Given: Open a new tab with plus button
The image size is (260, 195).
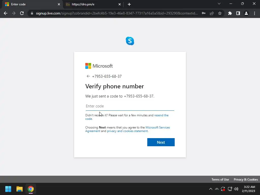Looking at the screenshot, I should (129, 4).
